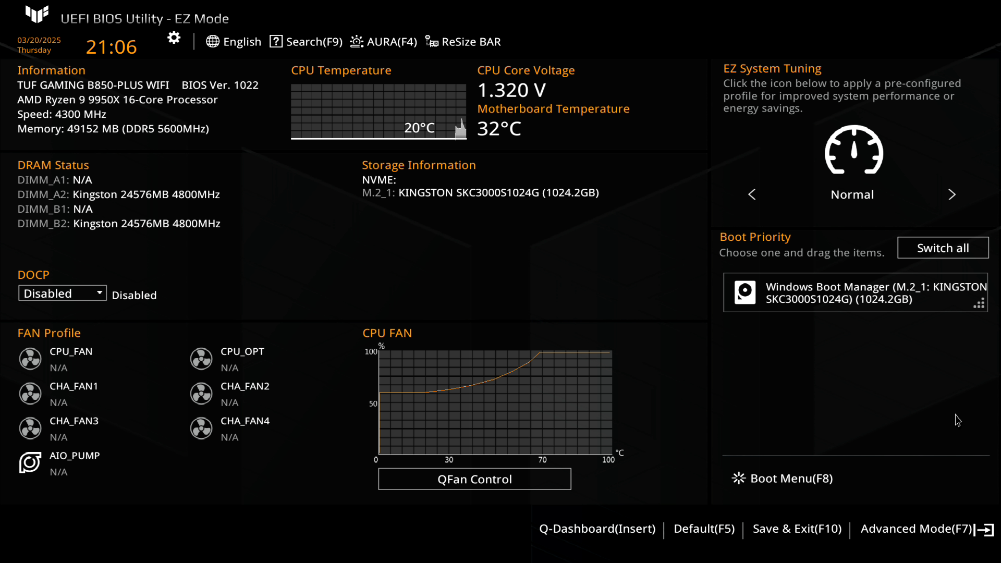Open the DOCP Disabled dropdown
Viewport: 1001px width, 563px height.
coord(62,293)
